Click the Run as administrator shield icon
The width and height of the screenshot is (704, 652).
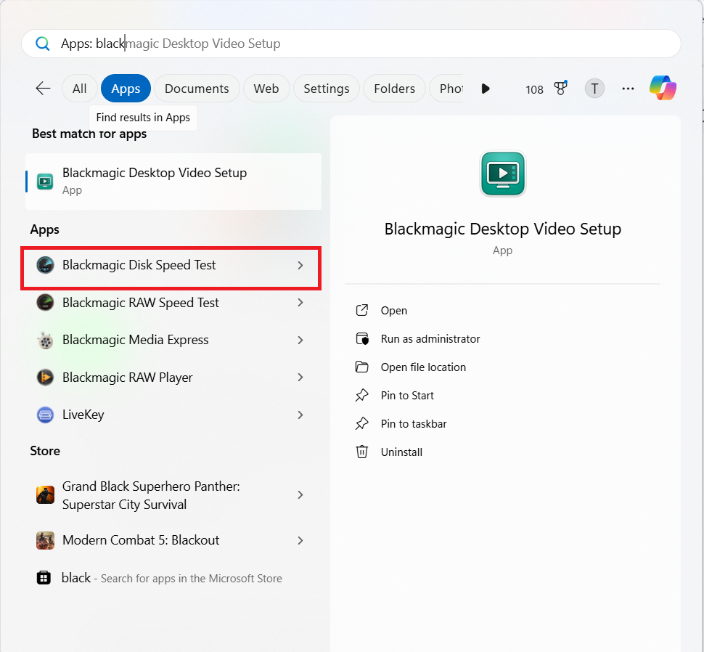coord(362,338)
